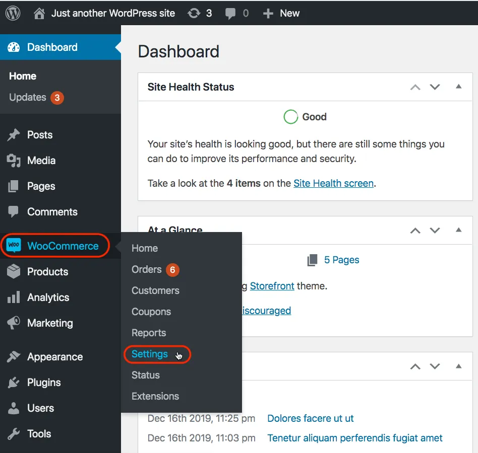This screenshot has height=453, width=478.
Task: Click the Woo logo icon
Action: 14,245
